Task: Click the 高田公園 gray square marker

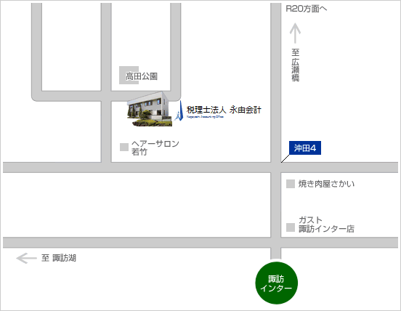Action: pyautogui.click(x=129, y=75)
